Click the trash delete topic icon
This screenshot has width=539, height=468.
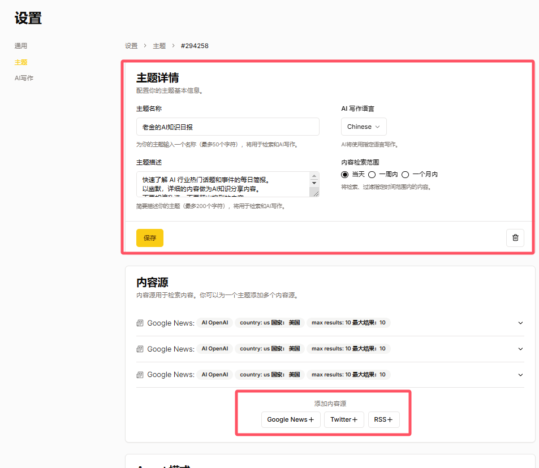coord(515,238)
